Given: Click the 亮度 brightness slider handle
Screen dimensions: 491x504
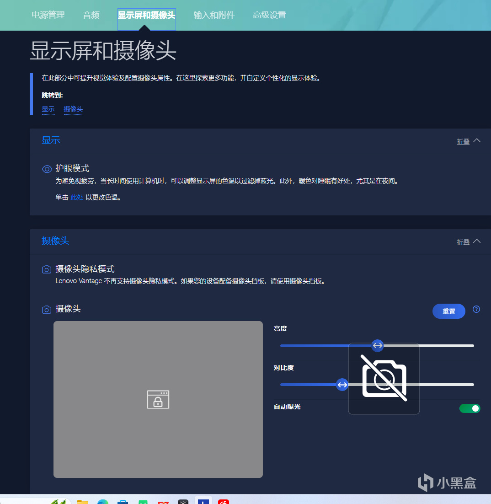Looking at the screenshot, I should (378, 346).
